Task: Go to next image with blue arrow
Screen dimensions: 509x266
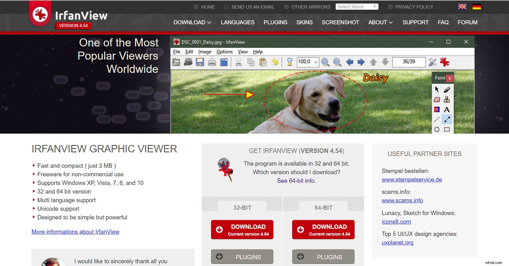Action: (x=361, y=62)
